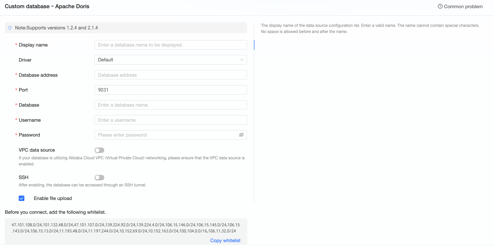494x247 pixels.
Task: Focus the Display name input field
Action: click(x=171, y=45)
